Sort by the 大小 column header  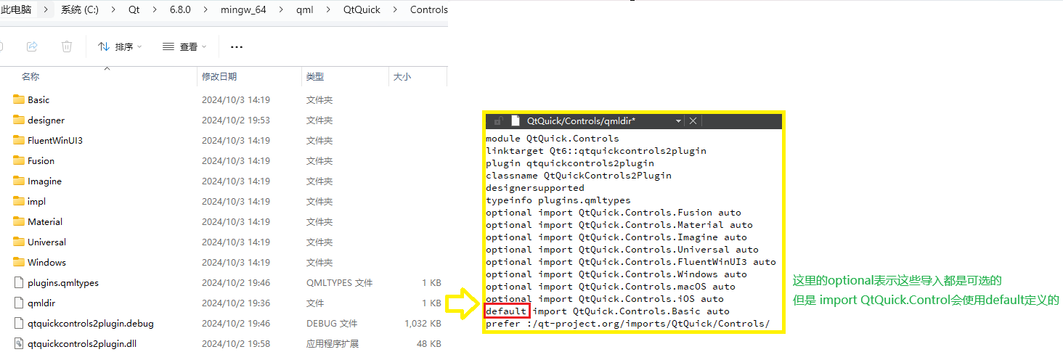coord(402,76)
